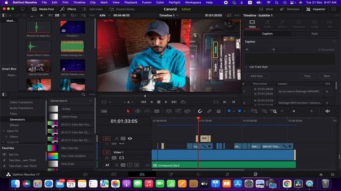Click the Next caption button

pyautogui.click(x=327, y=76)
